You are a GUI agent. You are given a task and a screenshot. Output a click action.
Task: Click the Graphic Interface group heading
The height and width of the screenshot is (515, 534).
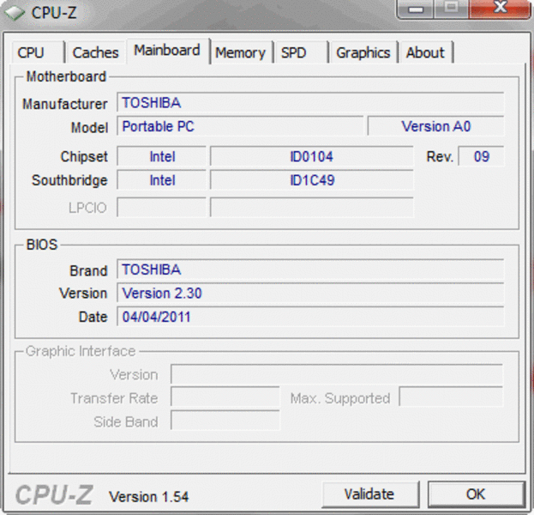81,351
